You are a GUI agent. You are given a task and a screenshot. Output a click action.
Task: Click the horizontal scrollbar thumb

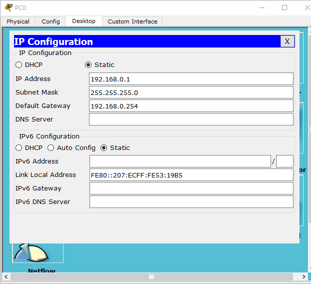[151, 276]
